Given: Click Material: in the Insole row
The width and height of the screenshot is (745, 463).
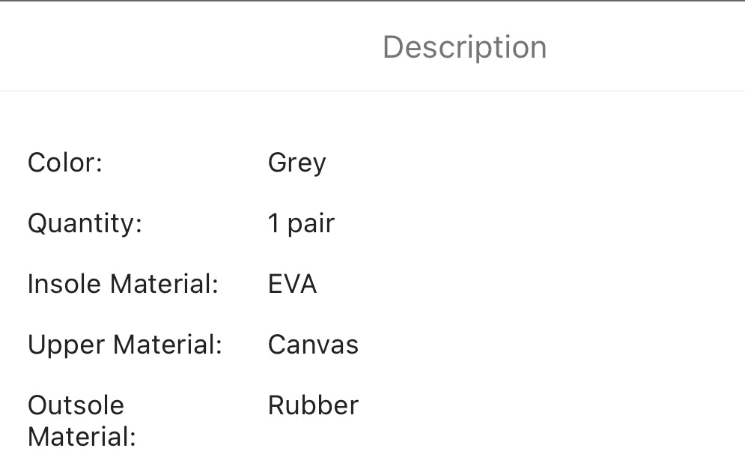Looking at the screenshot, I should pyautogui.click(x=164, y=284).
